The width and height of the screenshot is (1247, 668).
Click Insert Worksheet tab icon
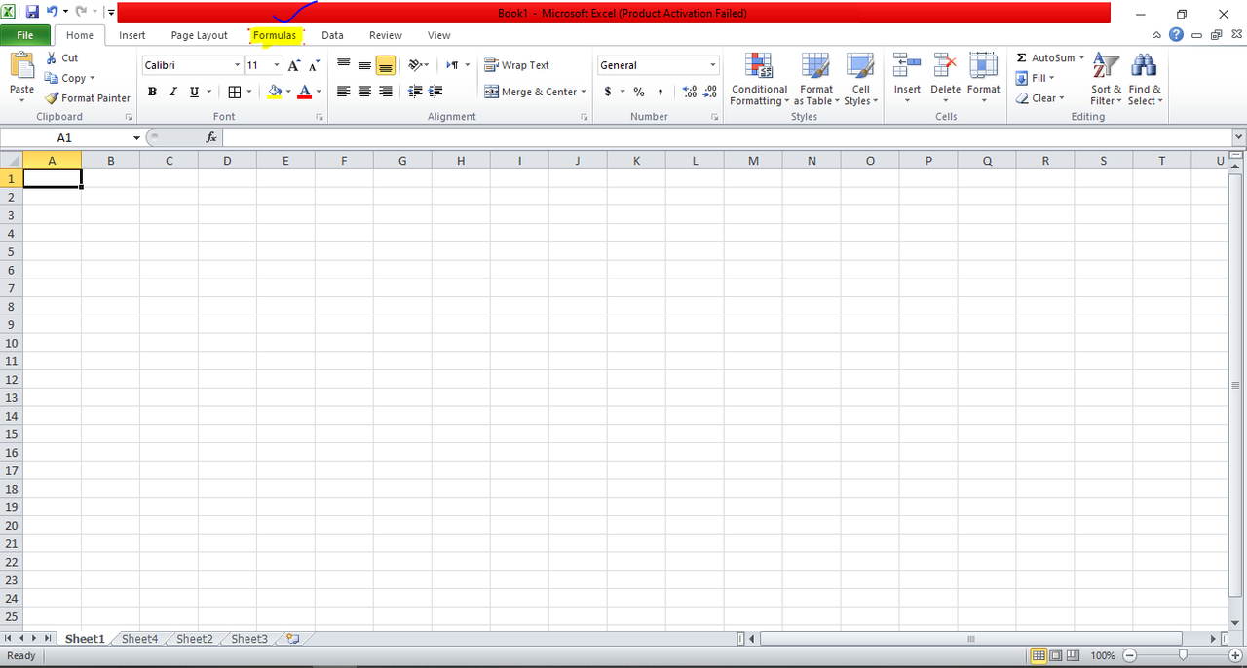coord(291,639)
